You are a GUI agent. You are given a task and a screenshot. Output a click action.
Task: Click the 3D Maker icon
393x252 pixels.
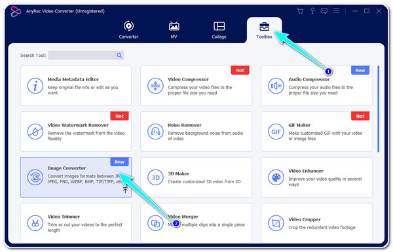coord(155,177)
